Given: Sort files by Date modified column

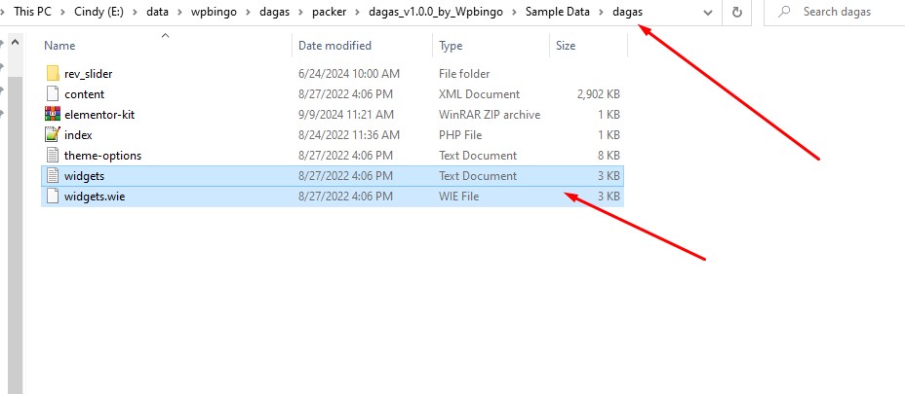Looking at the screenshot, I should (x=334, y=46).
